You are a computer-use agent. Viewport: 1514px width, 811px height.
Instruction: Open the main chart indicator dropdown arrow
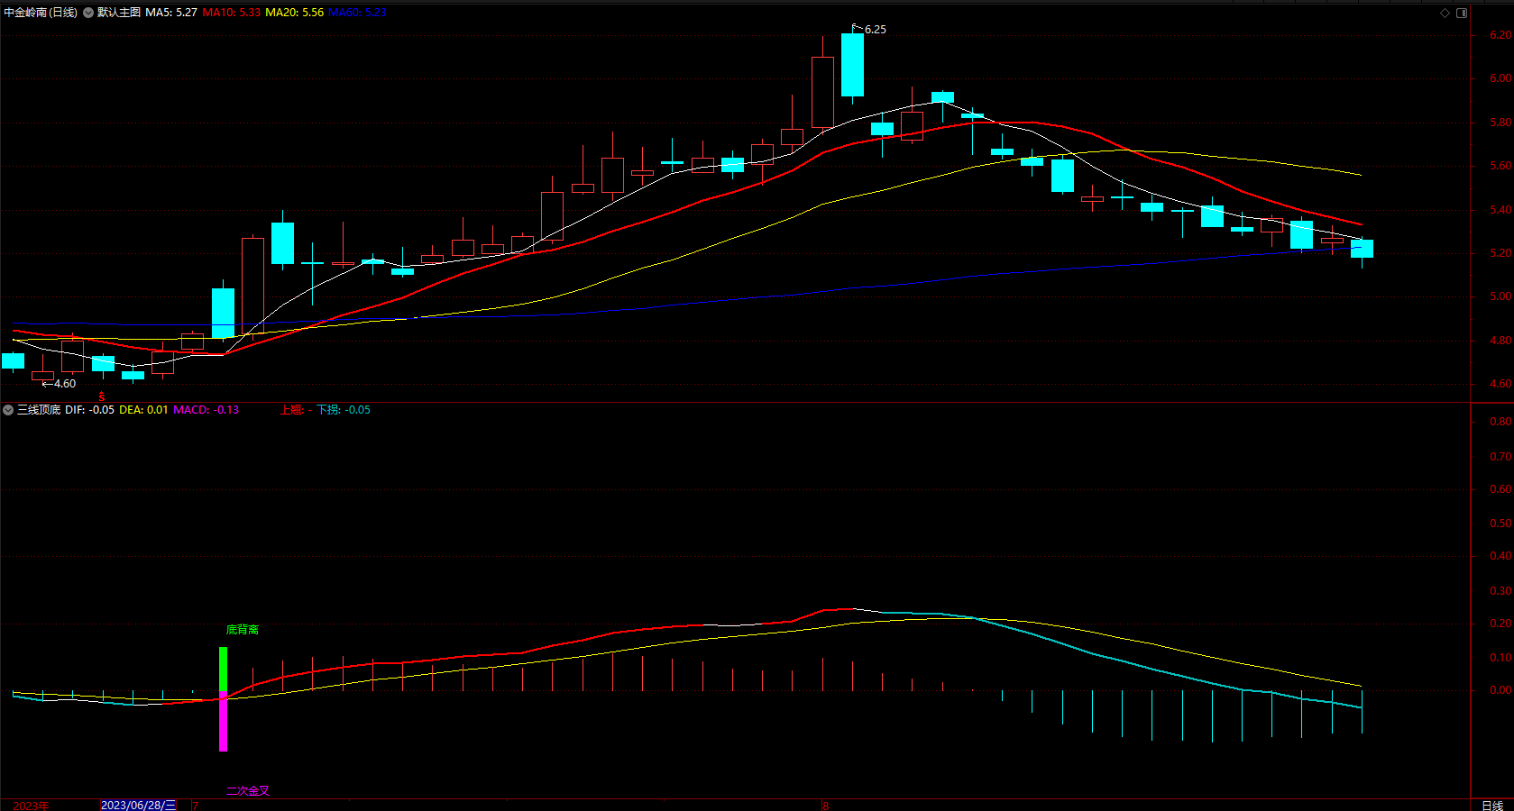[x=88, y=13]
